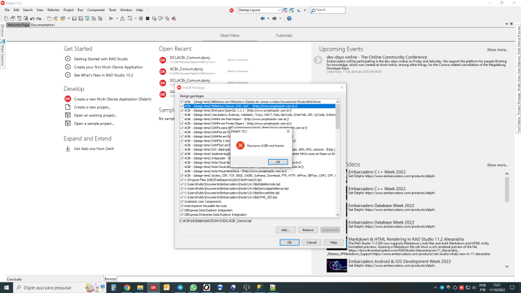Expand the Open file dropdown arrow
Screen dimensions: 521x293
(69, 19)
